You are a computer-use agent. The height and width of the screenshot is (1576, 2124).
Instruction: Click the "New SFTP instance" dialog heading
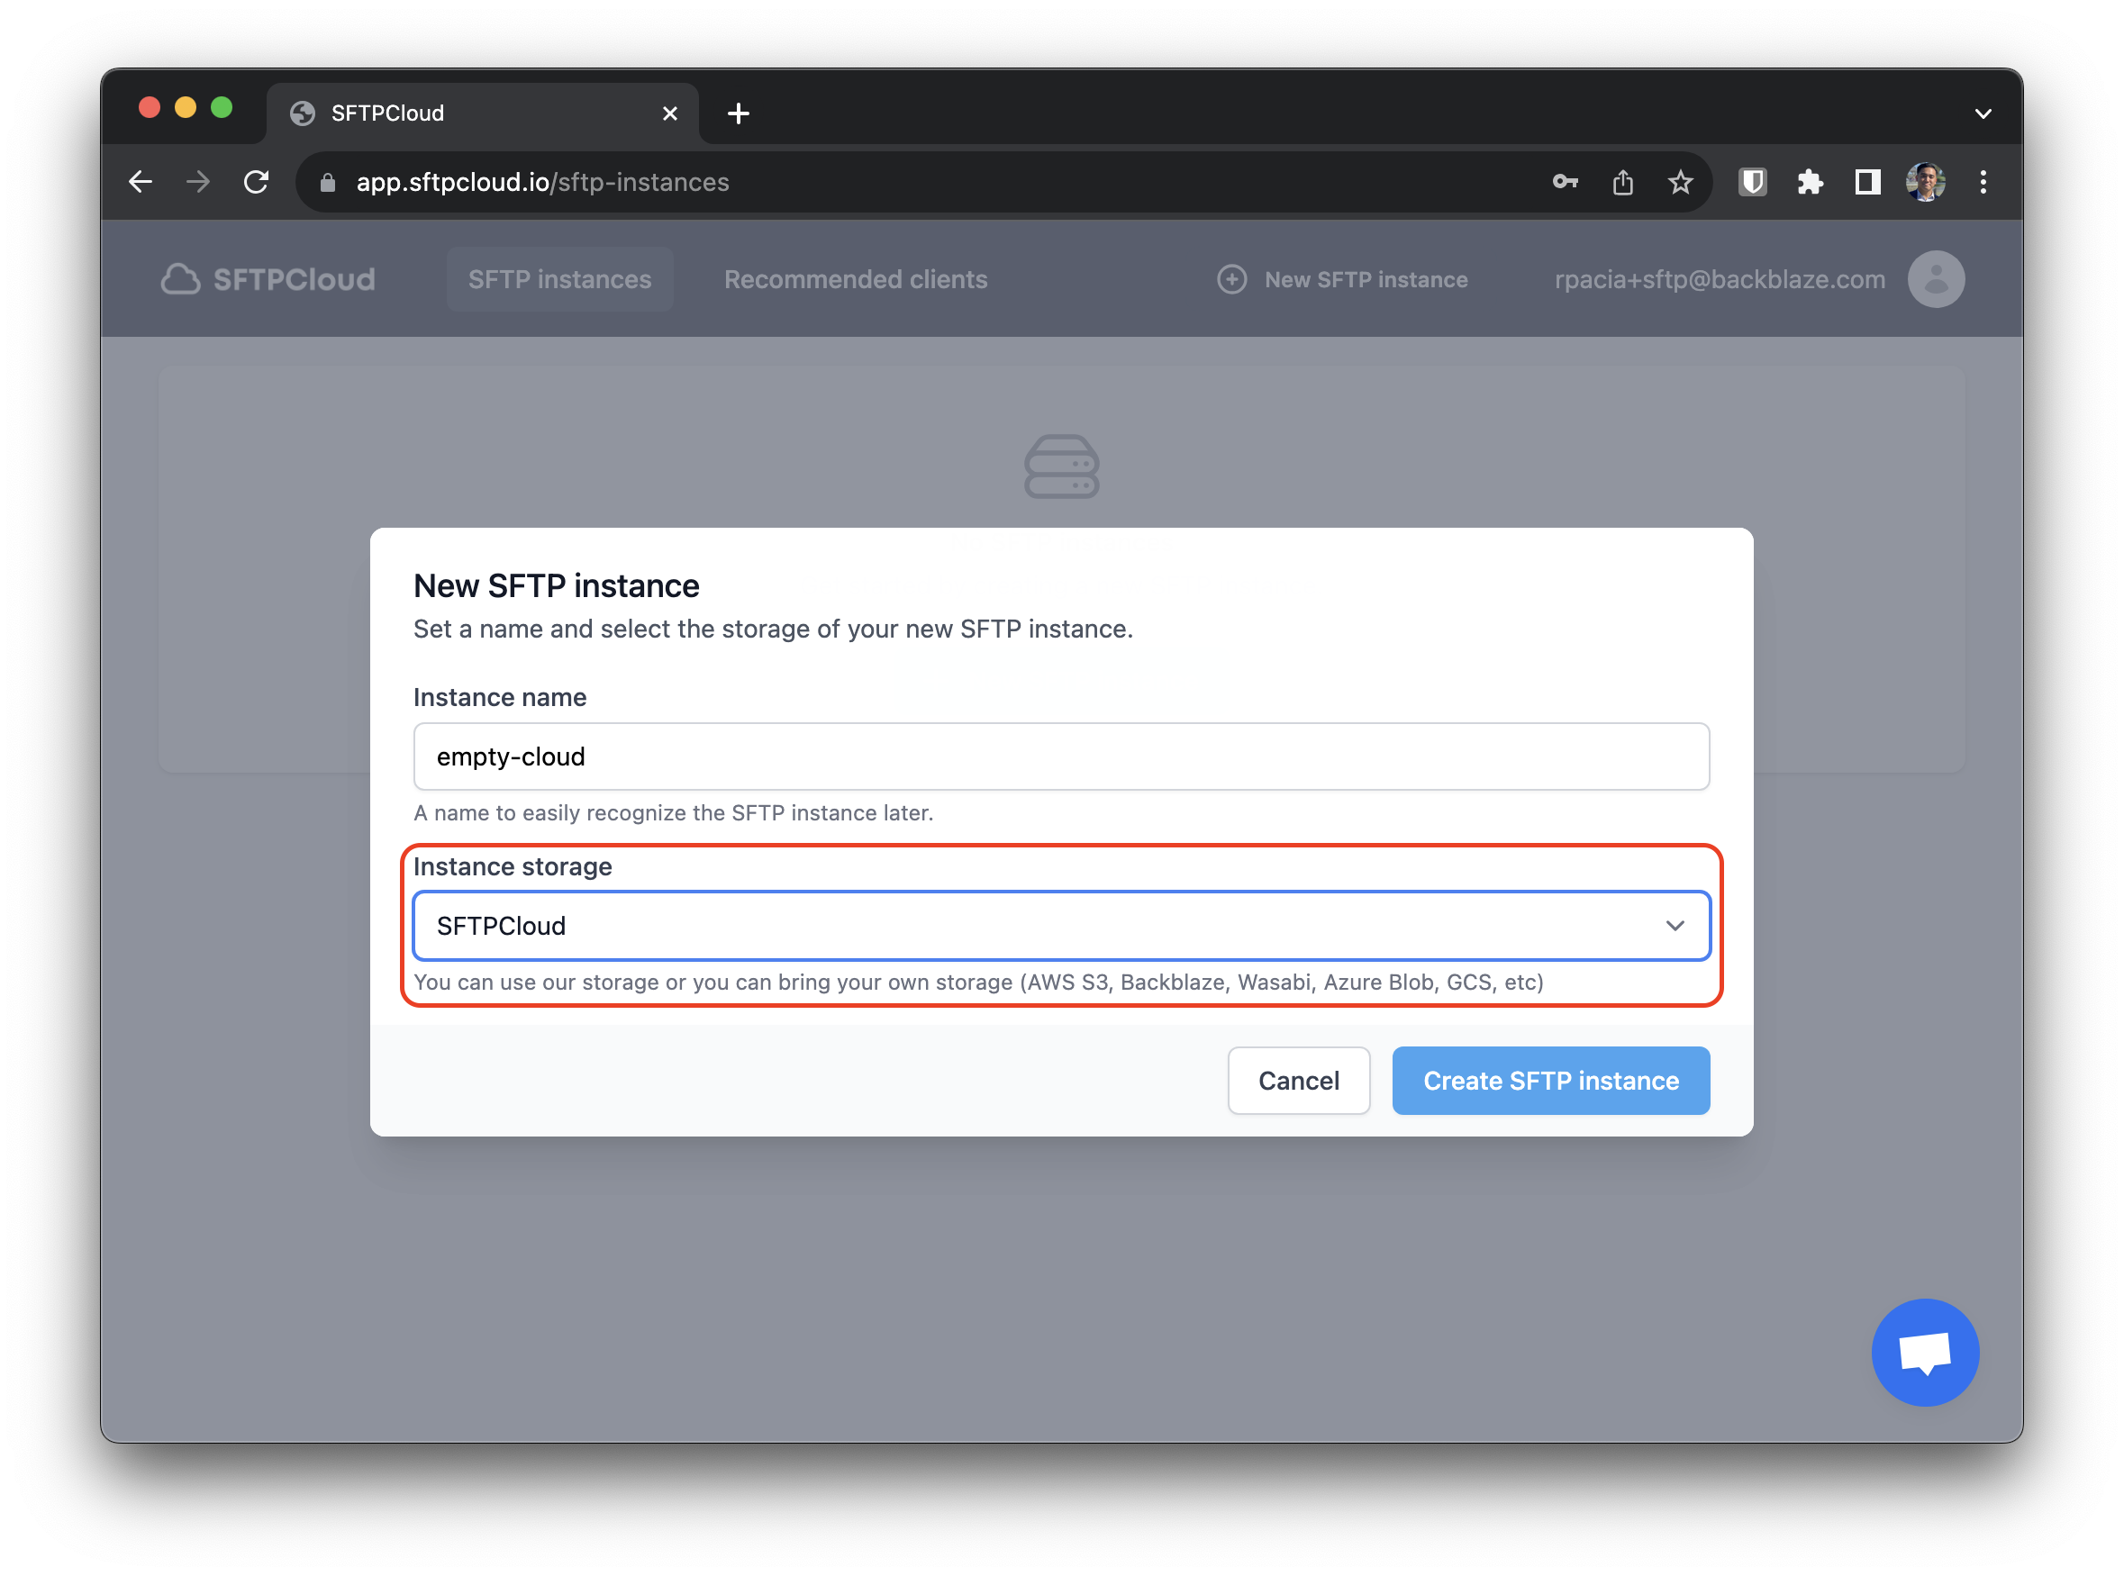(x=556, y=585)
